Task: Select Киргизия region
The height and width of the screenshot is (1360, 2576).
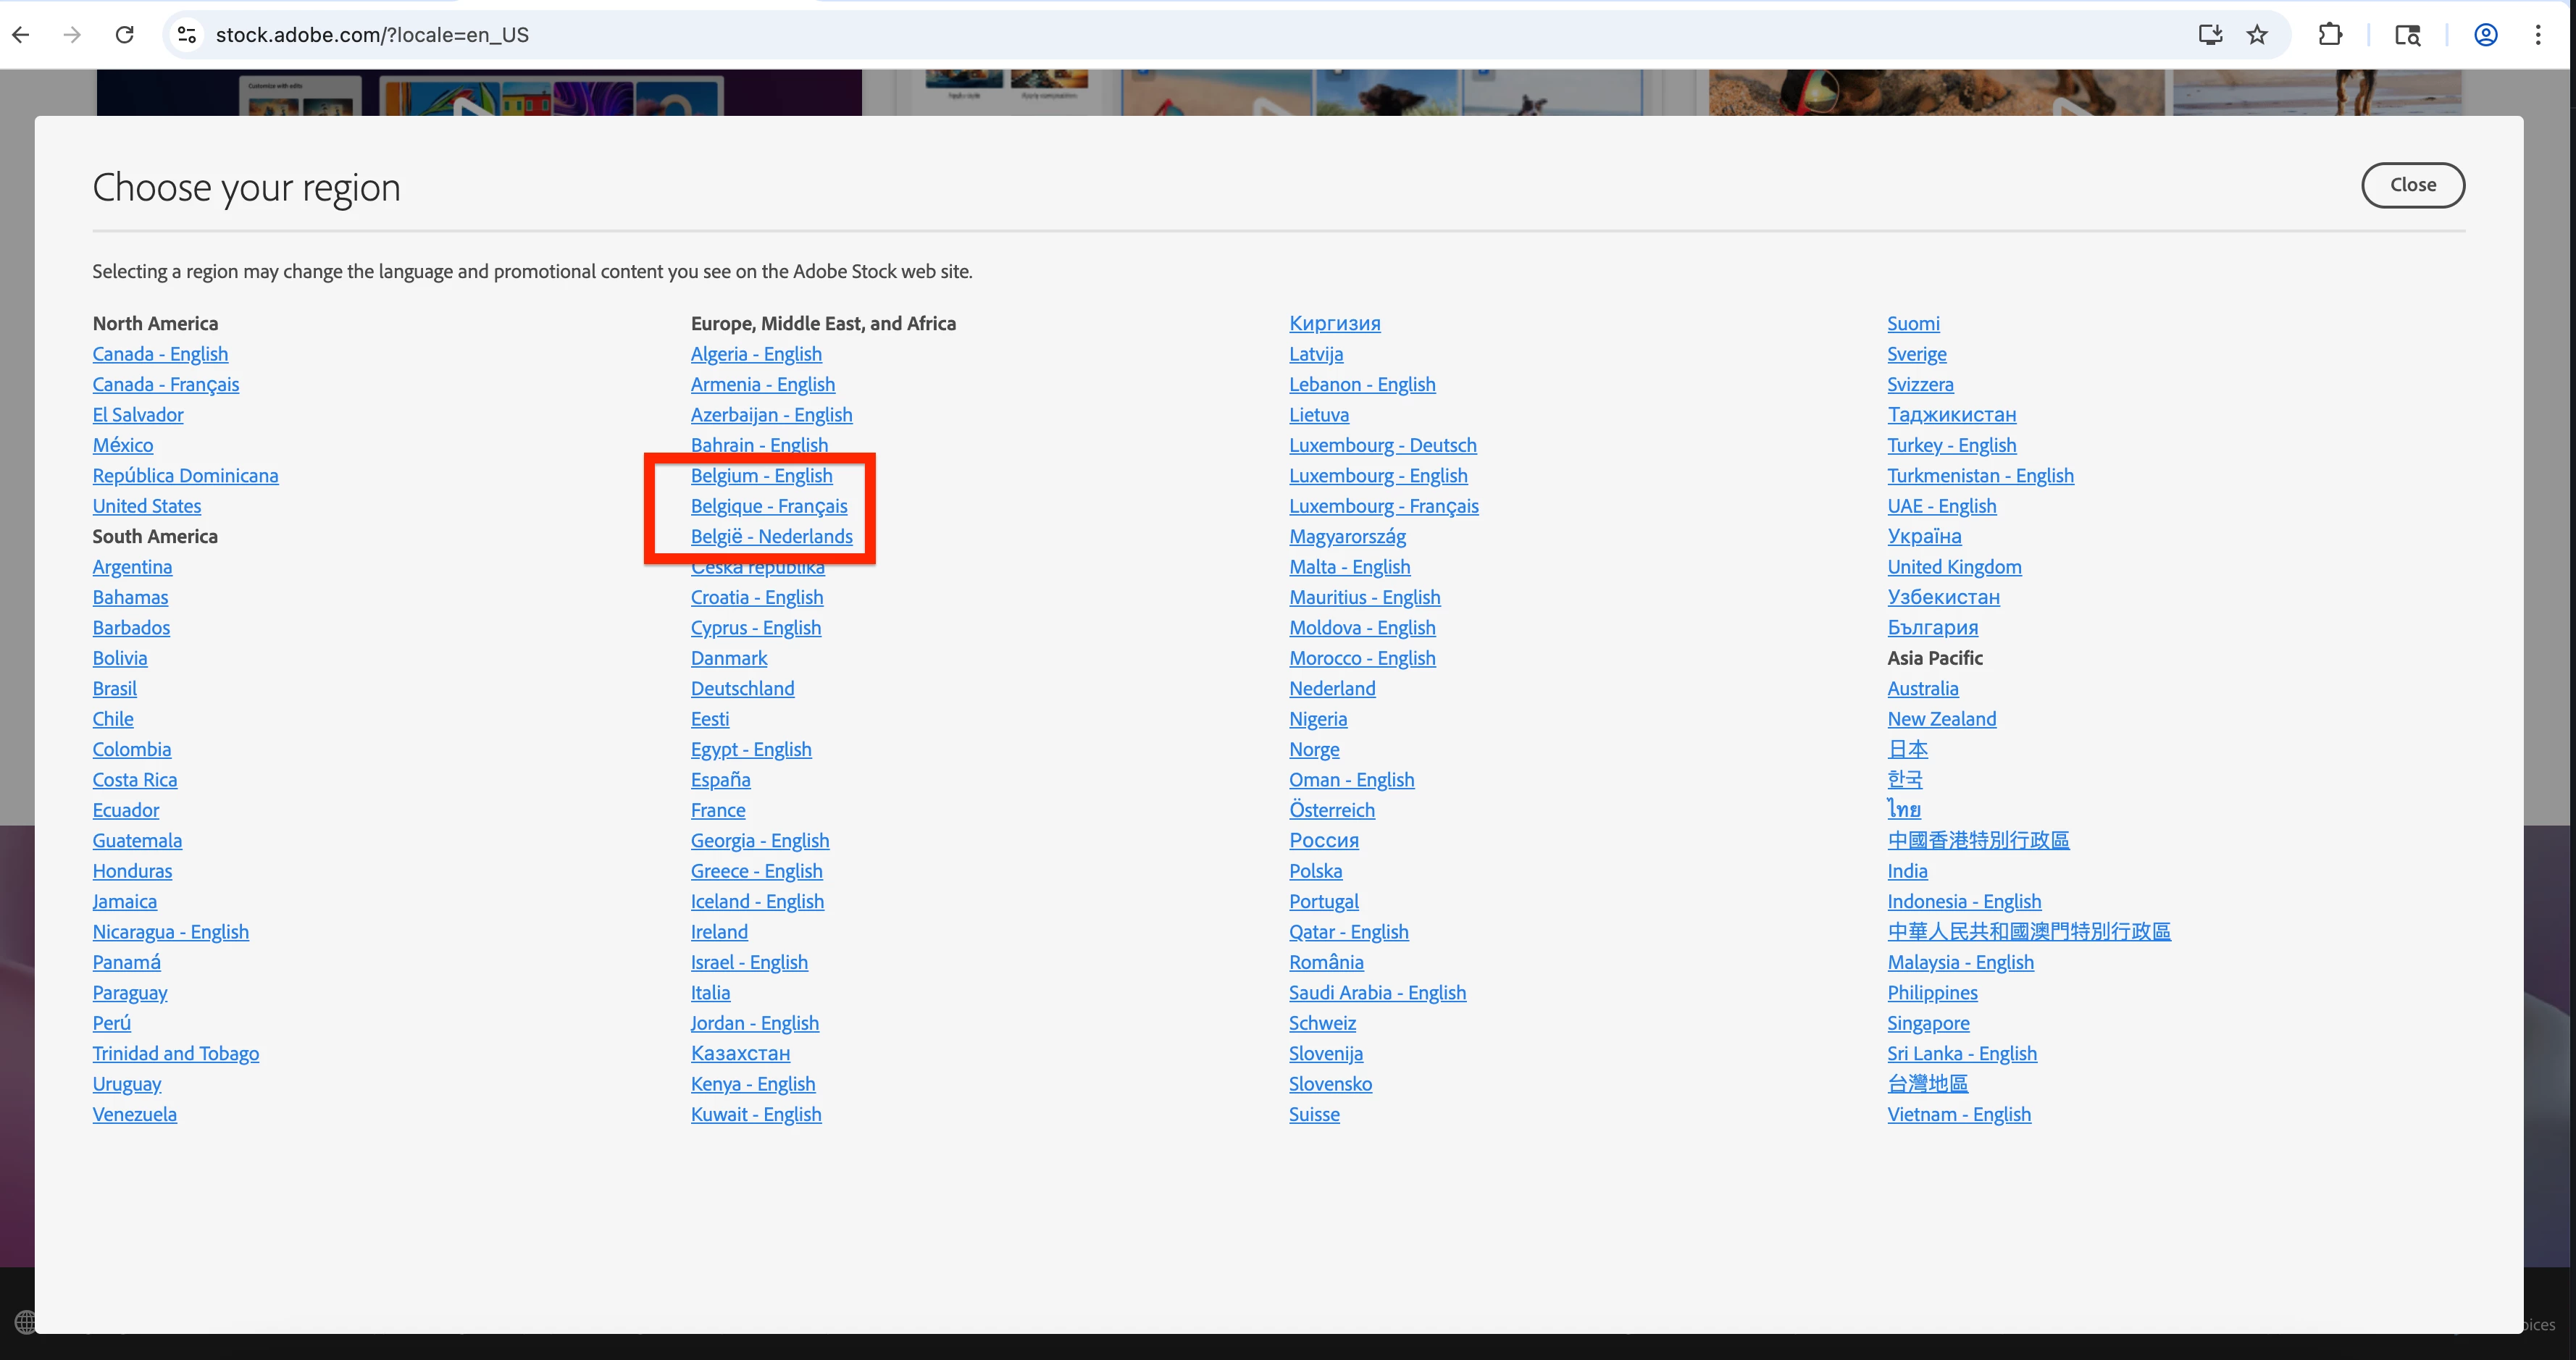Action: point(1335,324)
